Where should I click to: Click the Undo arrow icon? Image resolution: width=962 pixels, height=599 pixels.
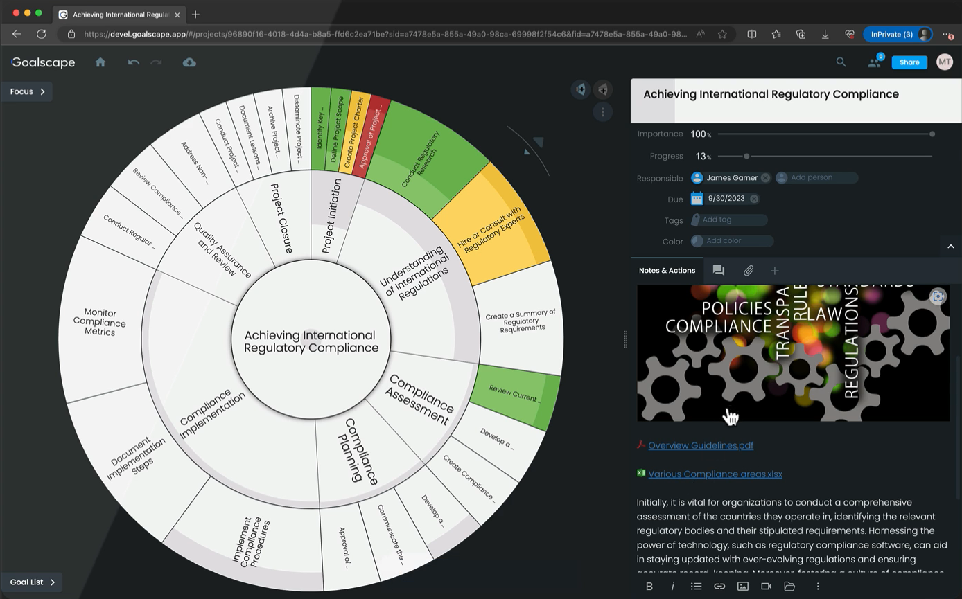pos(133,62)
